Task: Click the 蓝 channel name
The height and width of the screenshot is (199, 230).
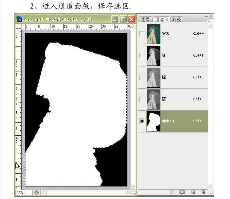Action: [x=164, y=99]
